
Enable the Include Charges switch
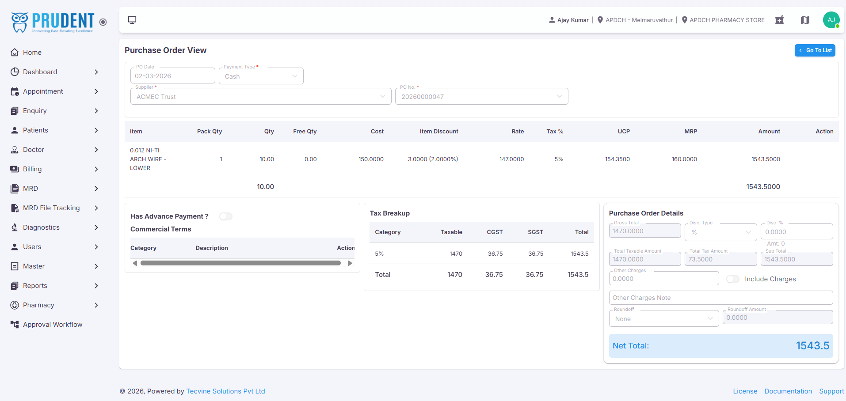click(x=733, y=279)
